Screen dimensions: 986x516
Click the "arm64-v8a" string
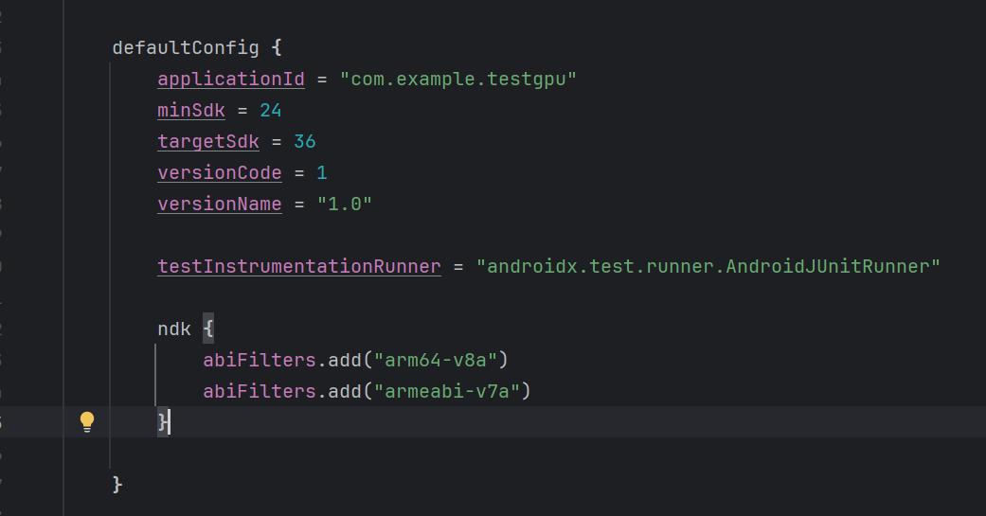(x=435, y=360)
